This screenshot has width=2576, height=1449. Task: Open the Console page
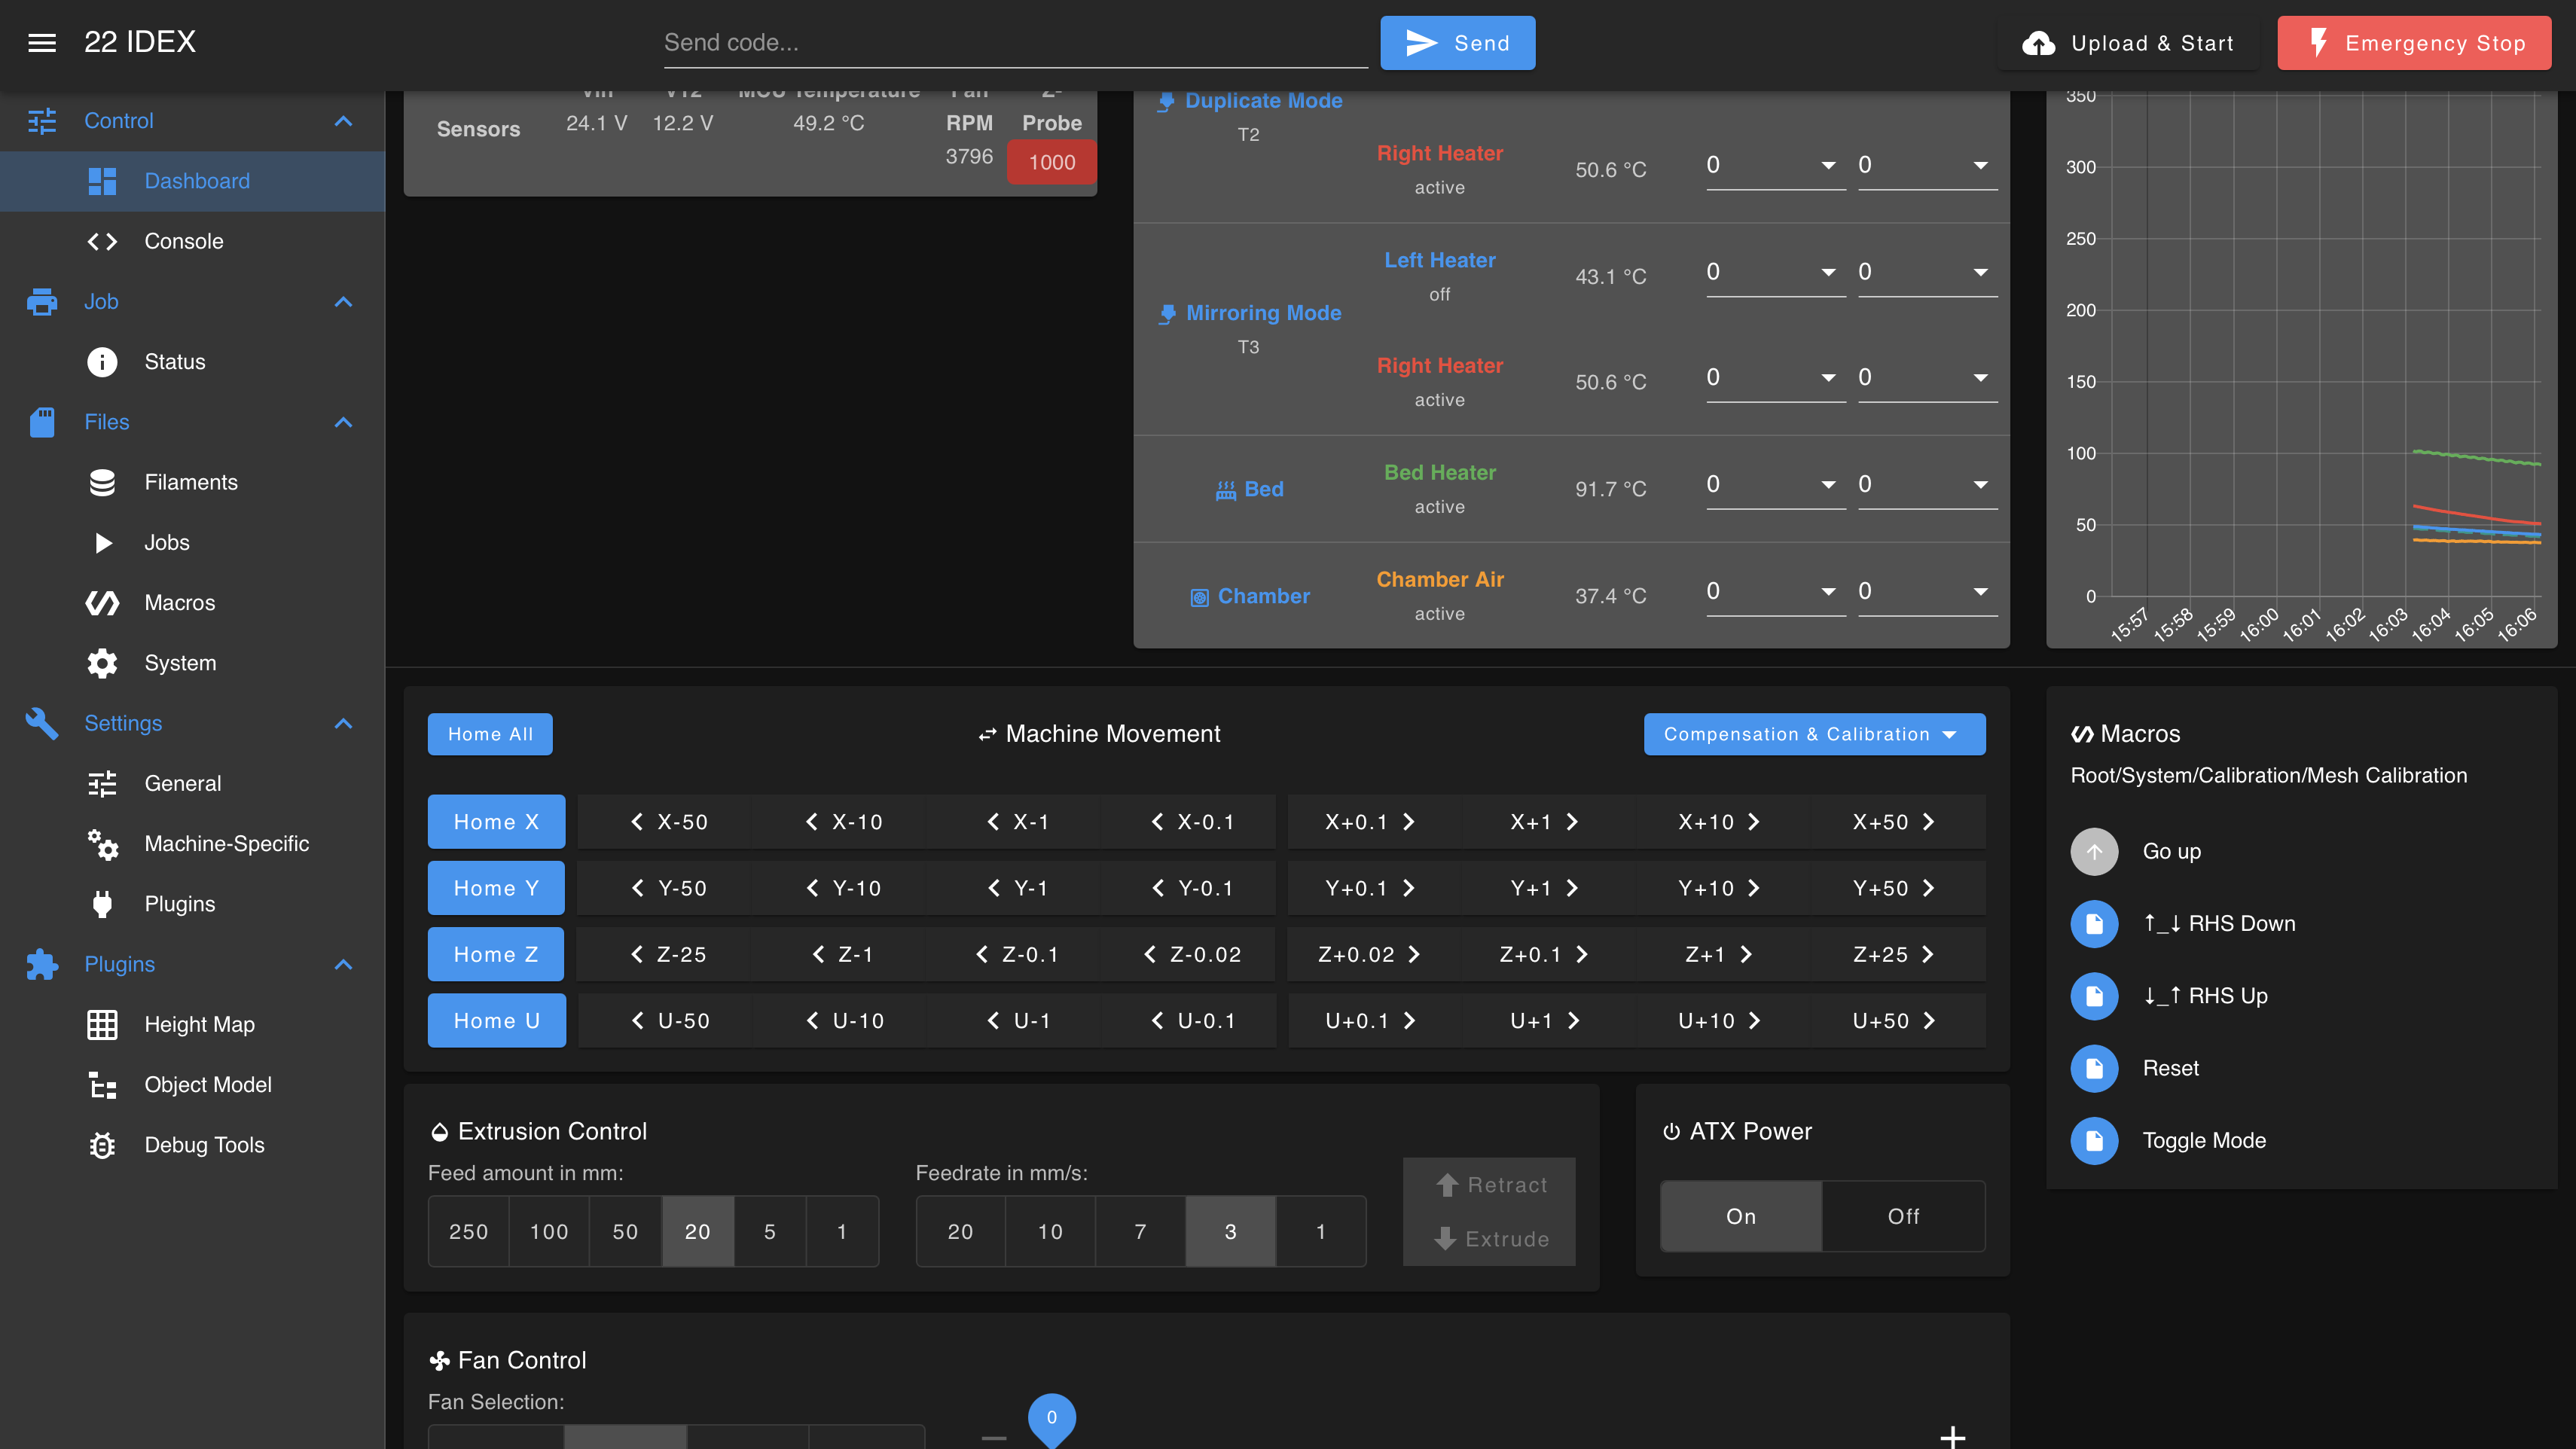click(192, 241)
